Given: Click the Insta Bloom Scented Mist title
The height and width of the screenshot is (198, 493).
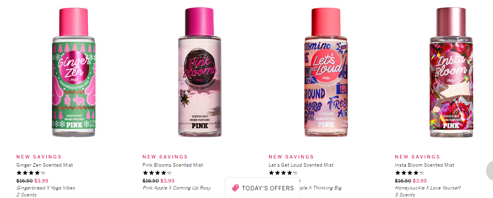Looking at the screenshot, I should tap(425, 165).
